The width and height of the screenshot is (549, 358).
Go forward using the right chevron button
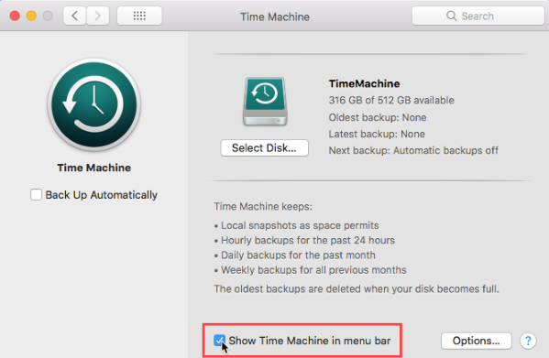pos(98,16)
